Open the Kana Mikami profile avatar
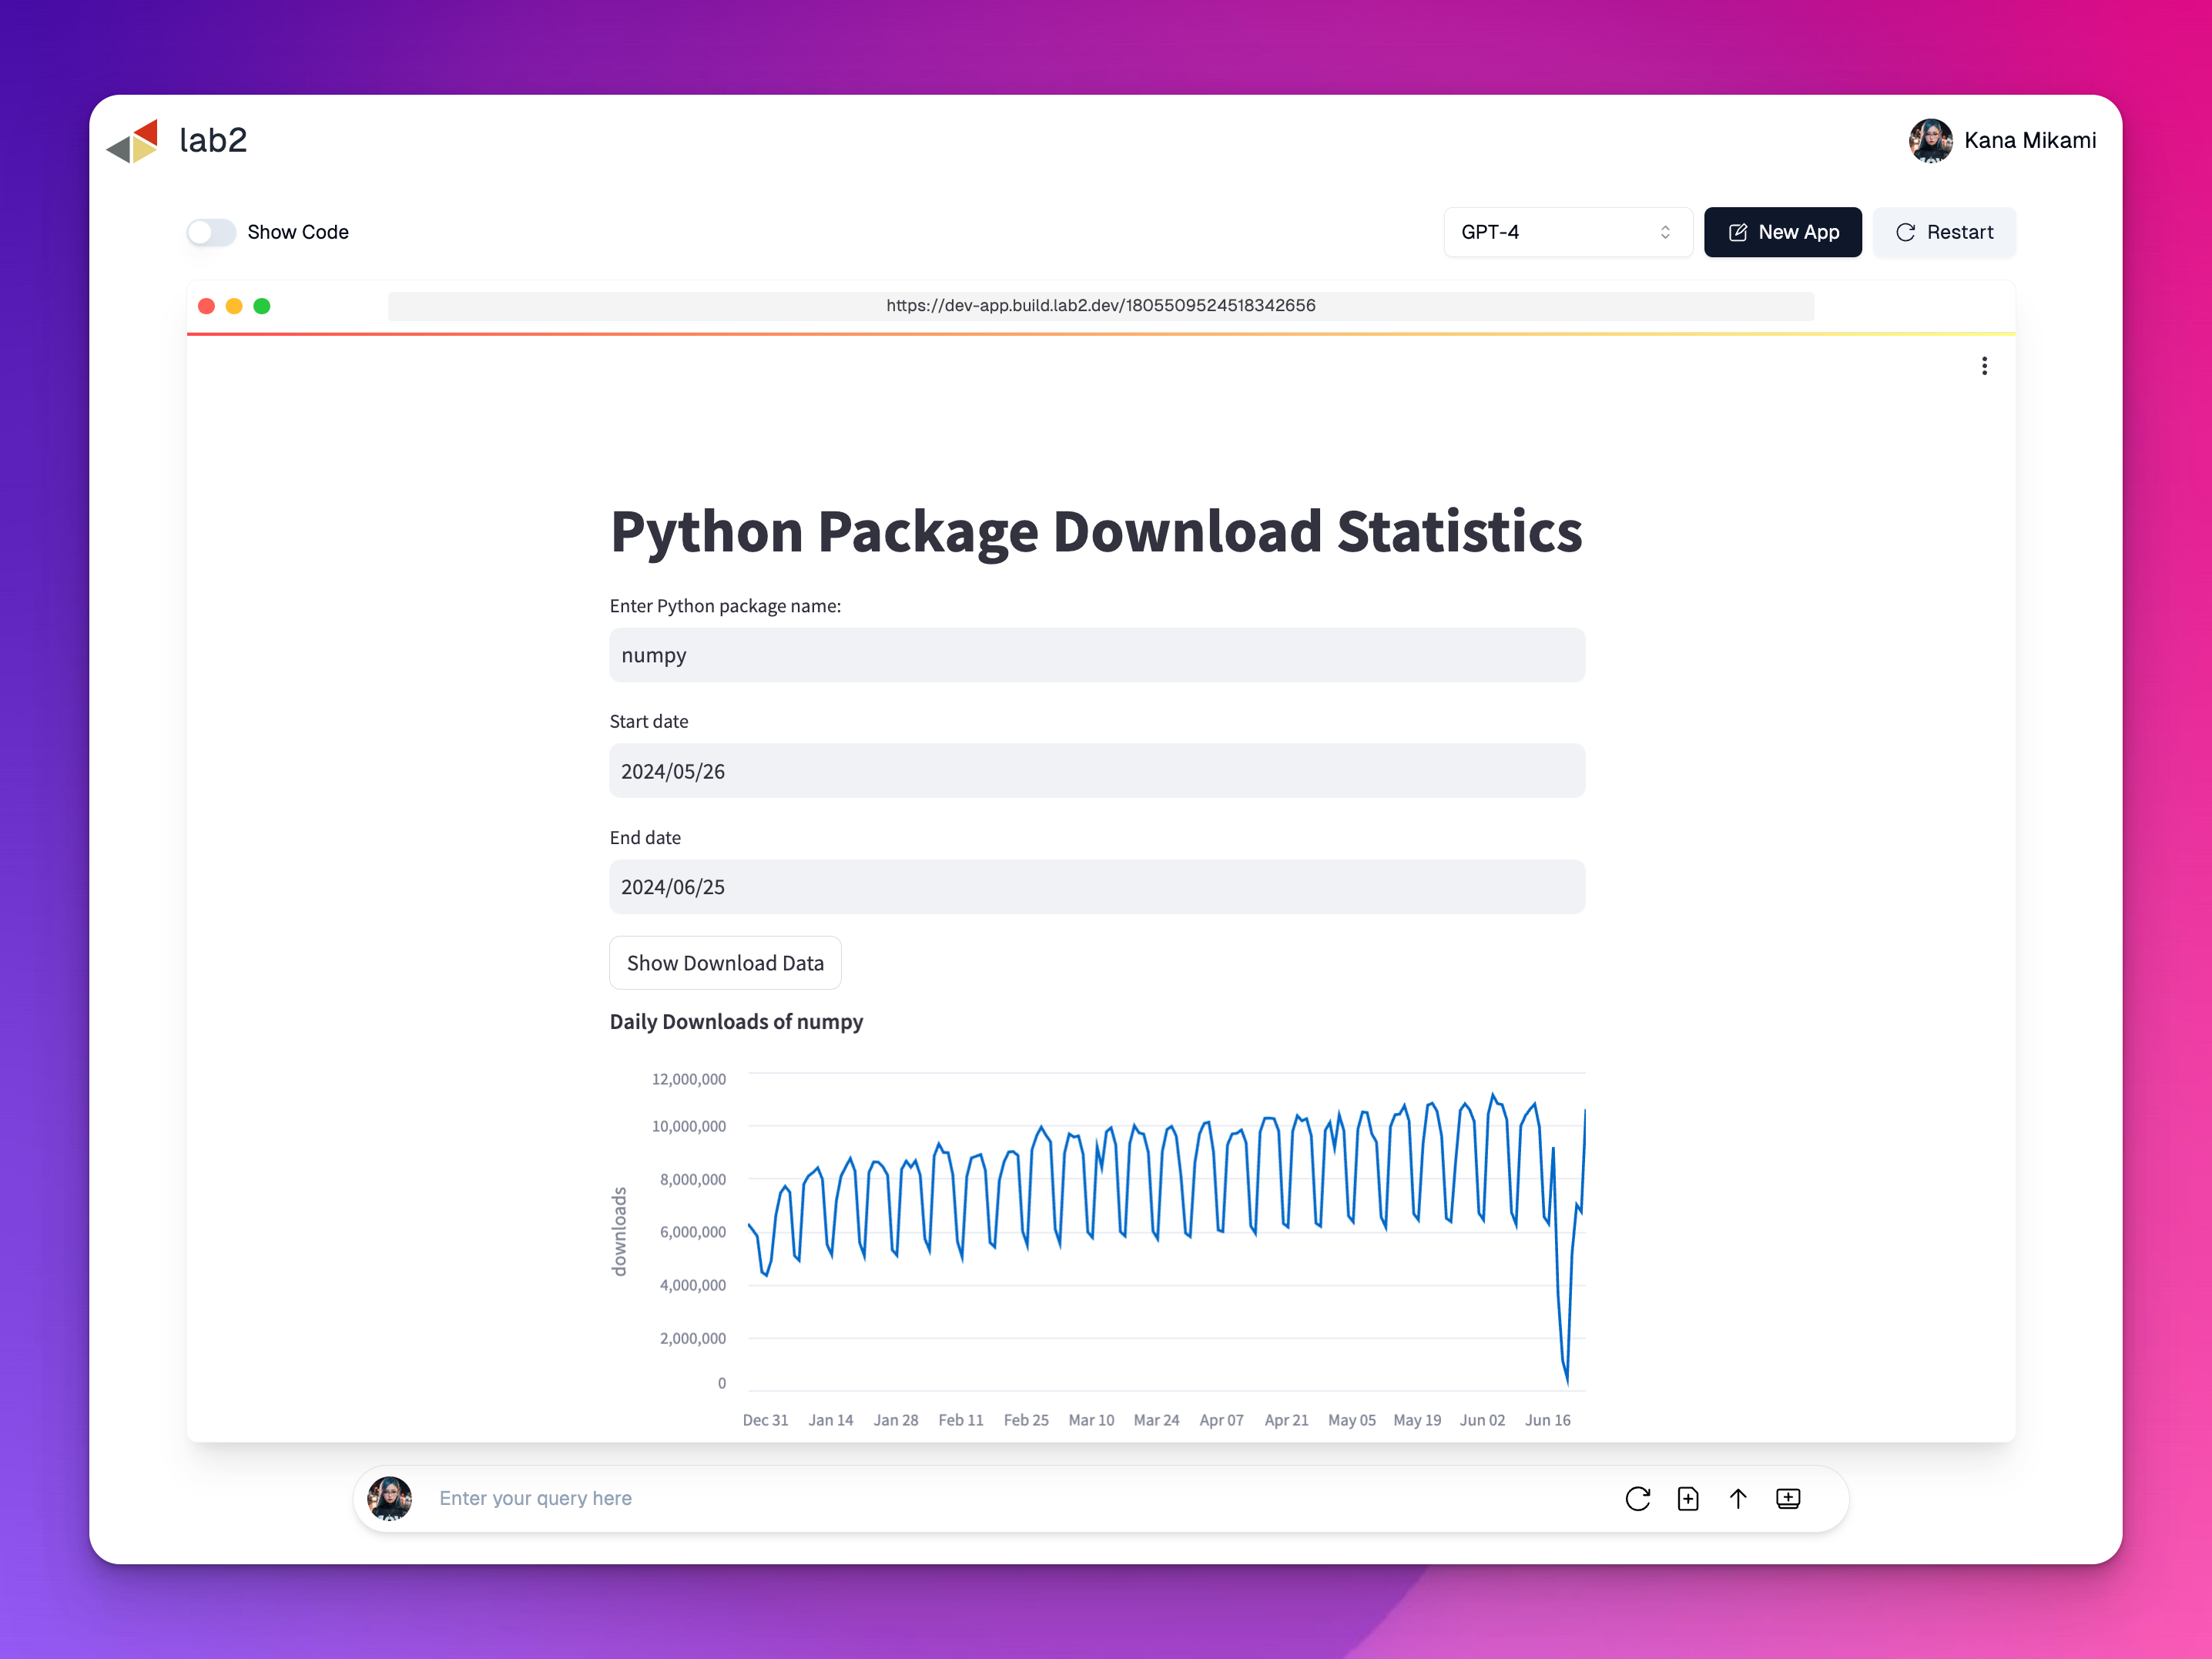Screen dimensions: 2212x1659 point(1930,141)
